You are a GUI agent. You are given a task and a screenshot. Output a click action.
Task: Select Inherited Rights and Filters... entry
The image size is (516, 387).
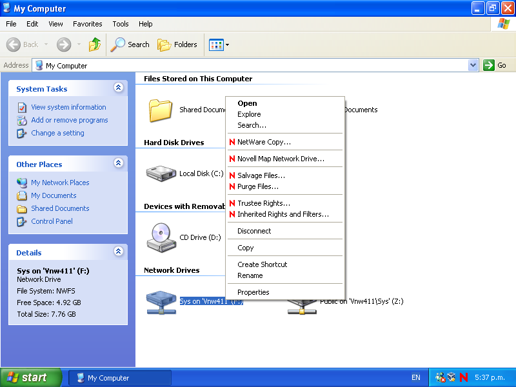click(x=285, y=214)
